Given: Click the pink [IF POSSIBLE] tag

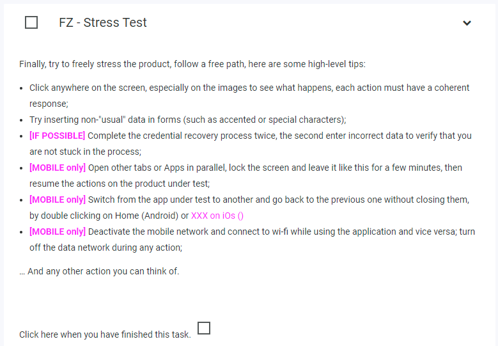Looking at the screenshot, I should click(x=57, y=136).
